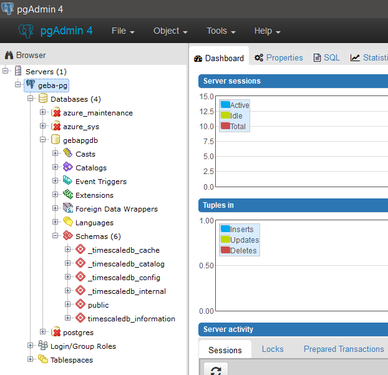Collapse the Schemas (6) node
Viewport: 388px width, 375px height.
pos(56,236)
